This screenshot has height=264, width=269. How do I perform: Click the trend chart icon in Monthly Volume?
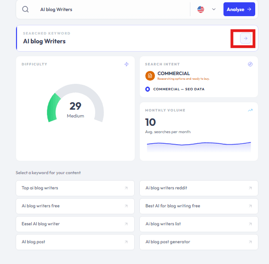point(250,110)
